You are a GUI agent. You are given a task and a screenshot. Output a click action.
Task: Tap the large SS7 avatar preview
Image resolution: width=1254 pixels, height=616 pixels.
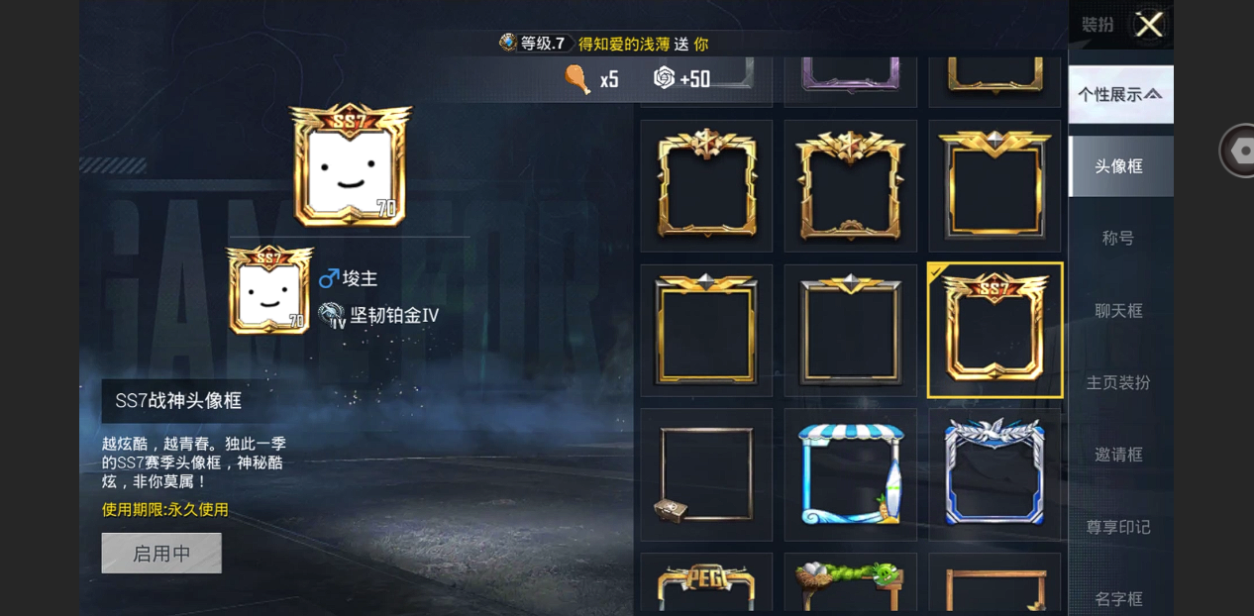point(351,164)
